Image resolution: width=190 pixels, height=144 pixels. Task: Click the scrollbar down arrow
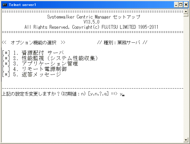click(x=186, y=140)
